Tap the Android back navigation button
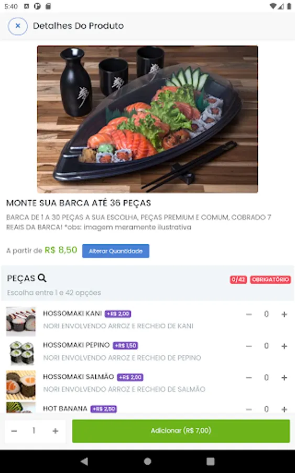 (x=84, y=461)
